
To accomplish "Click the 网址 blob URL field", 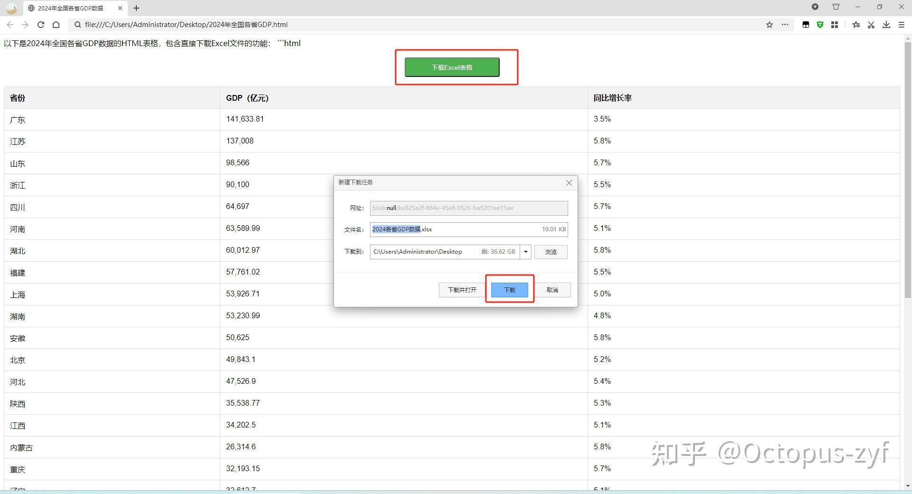I will point(469,208).
